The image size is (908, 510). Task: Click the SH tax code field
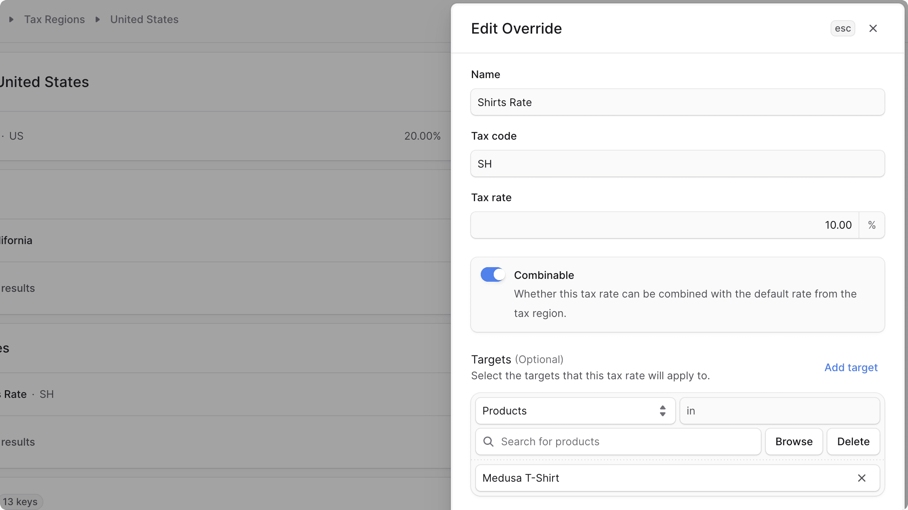pos(677,164)
